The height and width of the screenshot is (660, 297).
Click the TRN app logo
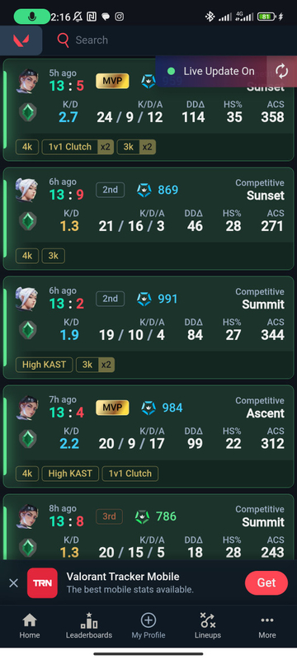pos(43,583)
